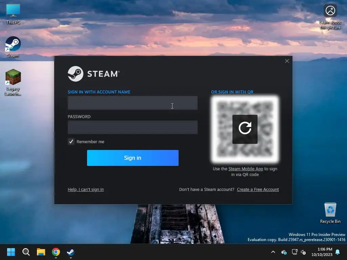Viewport: 347px width, 260px height.
Task: Click Learn about this picture icon
Action: tap(330, 17)
